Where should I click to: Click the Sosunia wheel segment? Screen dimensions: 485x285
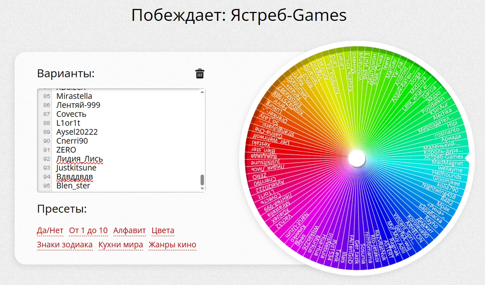click(x=363, y=253)
